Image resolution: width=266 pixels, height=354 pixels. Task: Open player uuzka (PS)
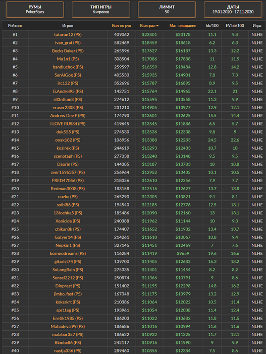[68, 197]
